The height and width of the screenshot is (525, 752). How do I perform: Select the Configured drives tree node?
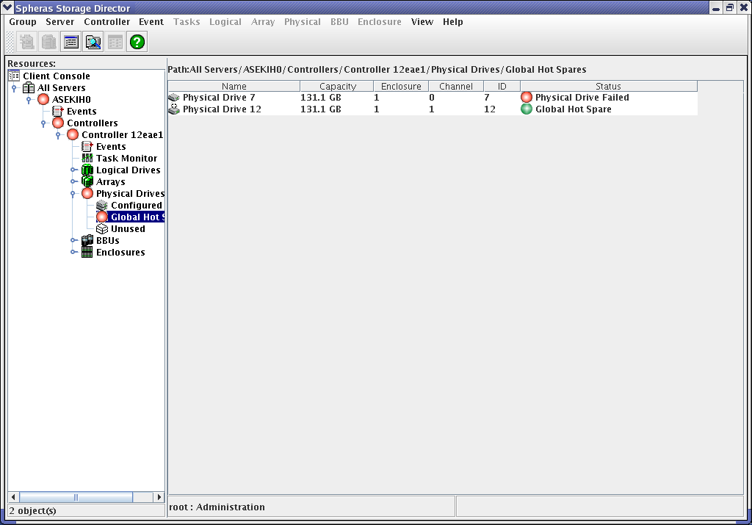pyautogui.click(x=136, y=206)
